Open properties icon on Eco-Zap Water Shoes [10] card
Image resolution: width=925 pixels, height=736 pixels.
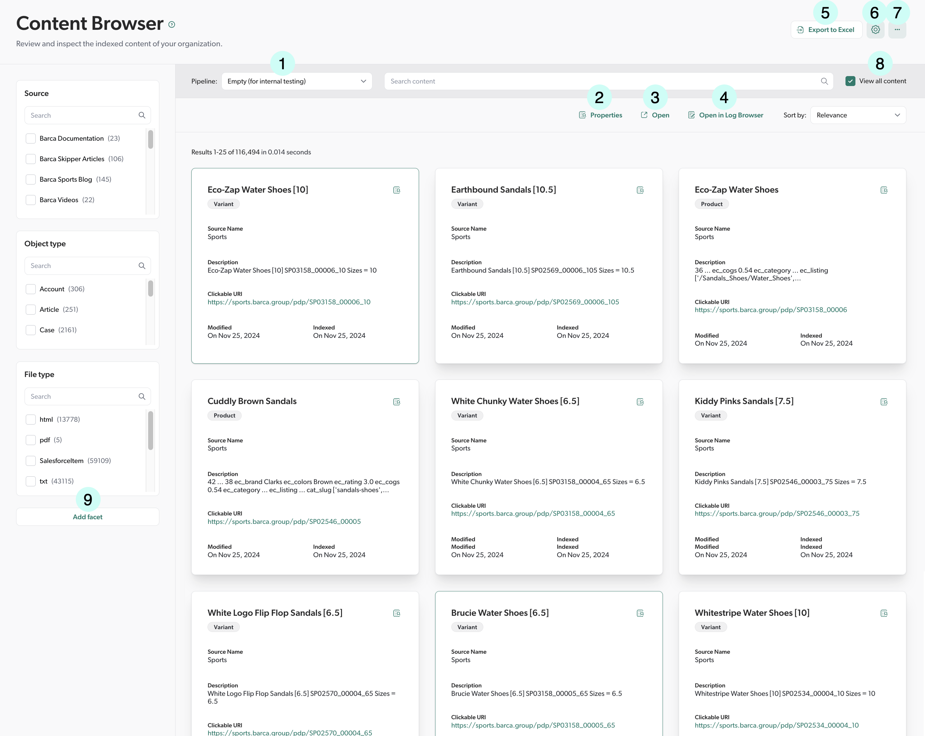[x=396, y=190]
